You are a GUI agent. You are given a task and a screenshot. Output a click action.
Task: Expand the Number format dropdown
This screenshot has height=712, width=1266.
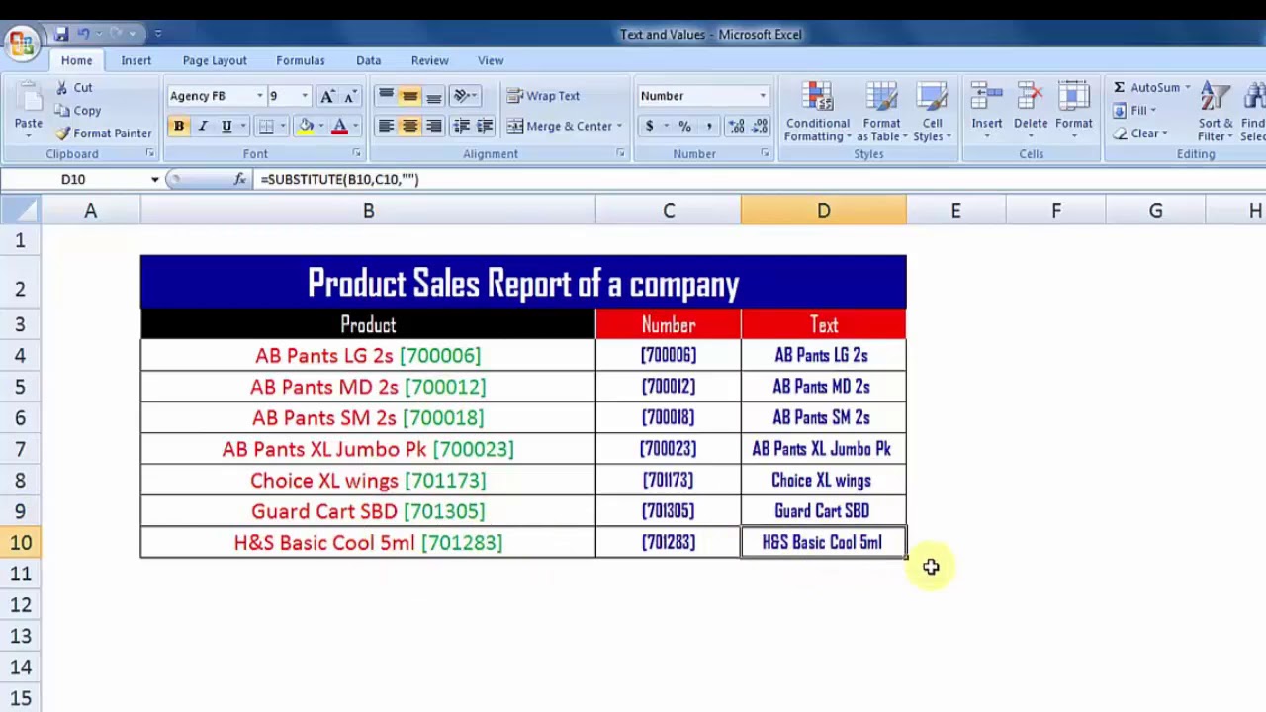tap(763, 96)
